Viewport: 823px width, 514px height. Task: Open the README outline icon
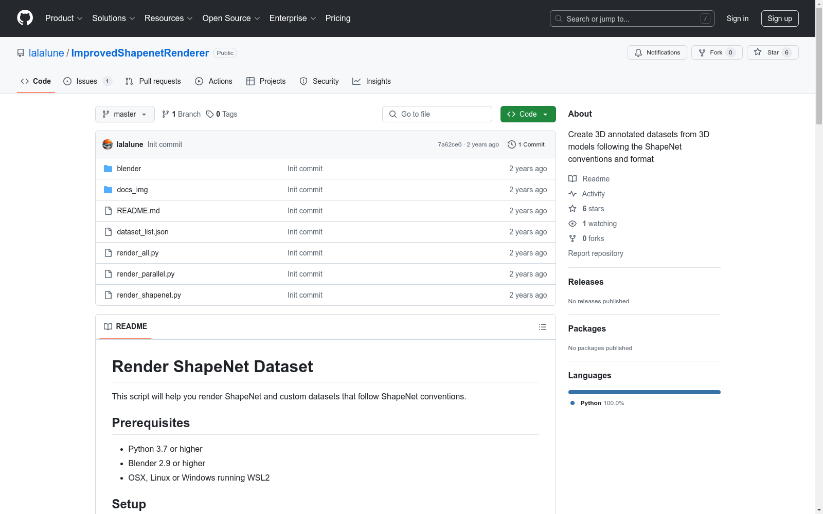pyautogui.click(x=542, y=327)
